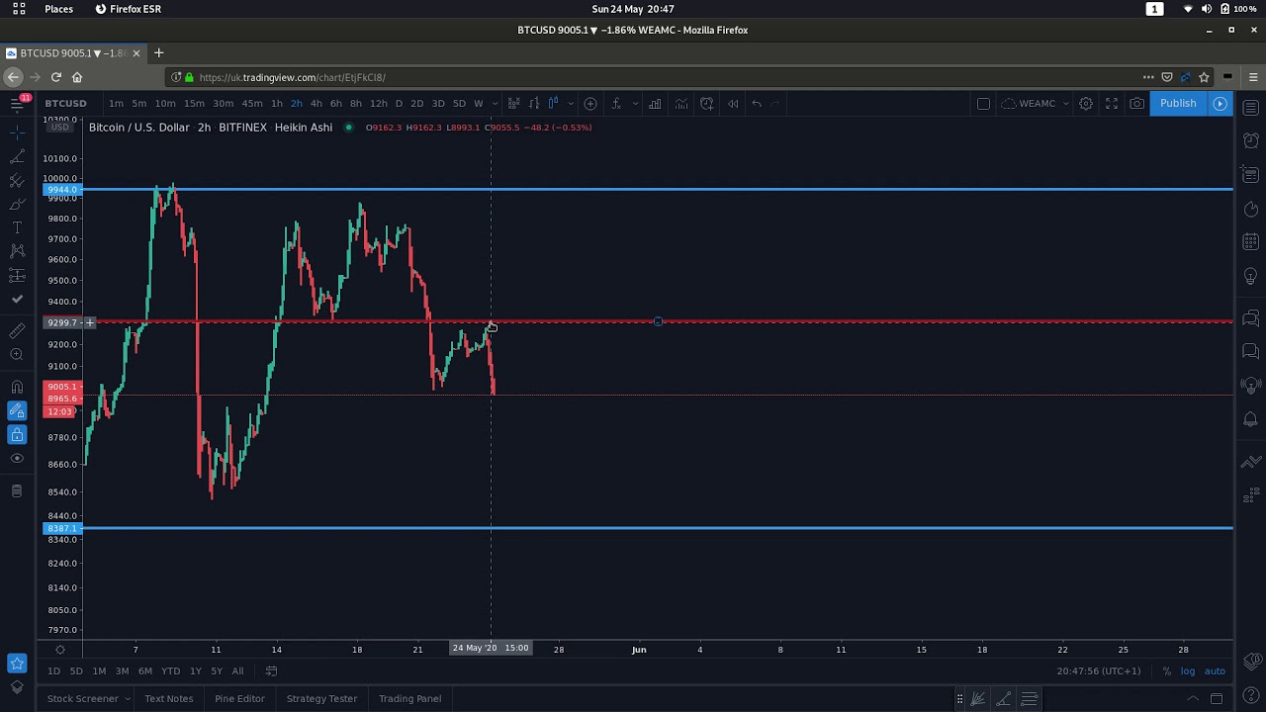Open financials bar chart icon
The width and height of the screenshot is (1266, 712).
click(656, 103)
